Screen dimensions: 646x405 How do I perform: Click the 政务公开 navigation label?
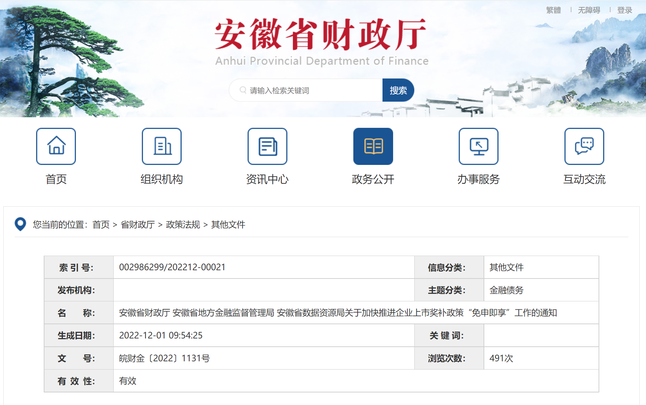point(373,179)
